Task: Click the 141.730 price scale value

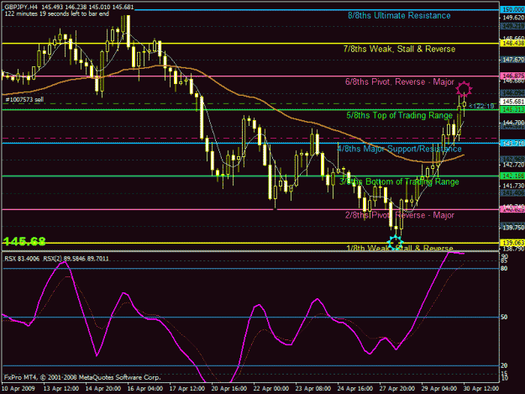Action: pos(513,186)
